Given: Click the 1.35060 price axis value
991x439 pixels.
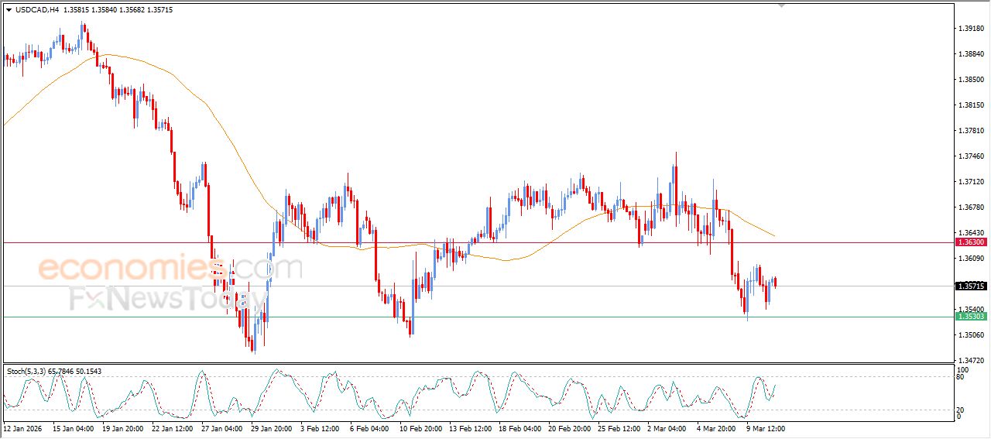Looking at the screenshot, I should coord(971,335).
